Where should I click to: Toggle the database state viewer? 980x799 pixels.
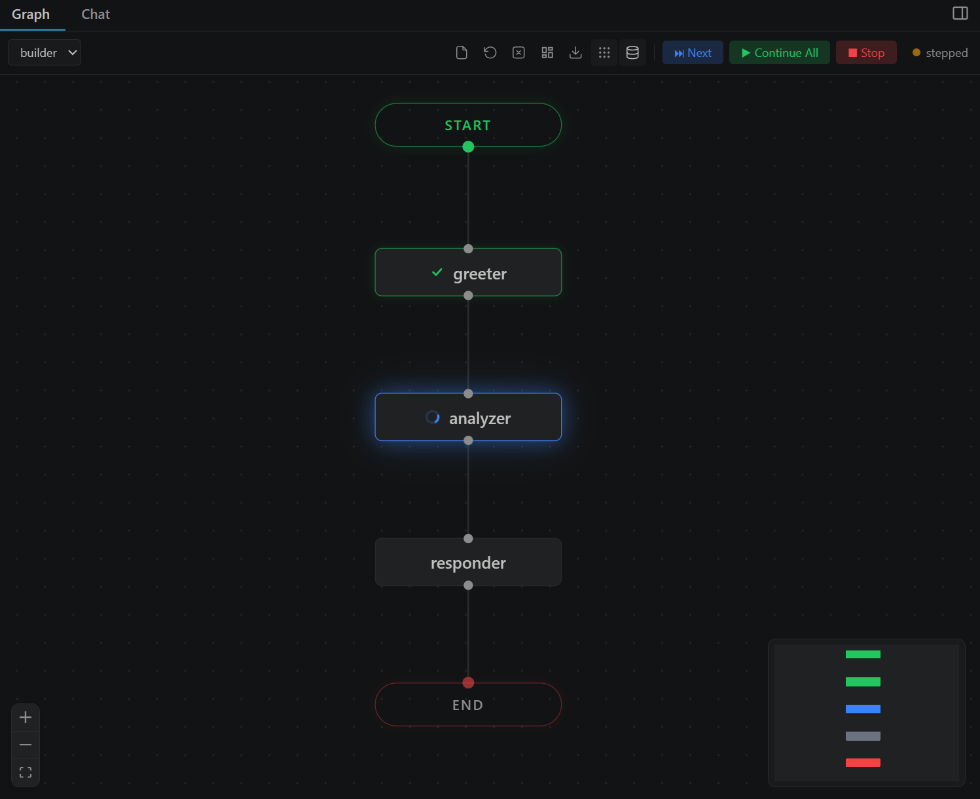632,52
